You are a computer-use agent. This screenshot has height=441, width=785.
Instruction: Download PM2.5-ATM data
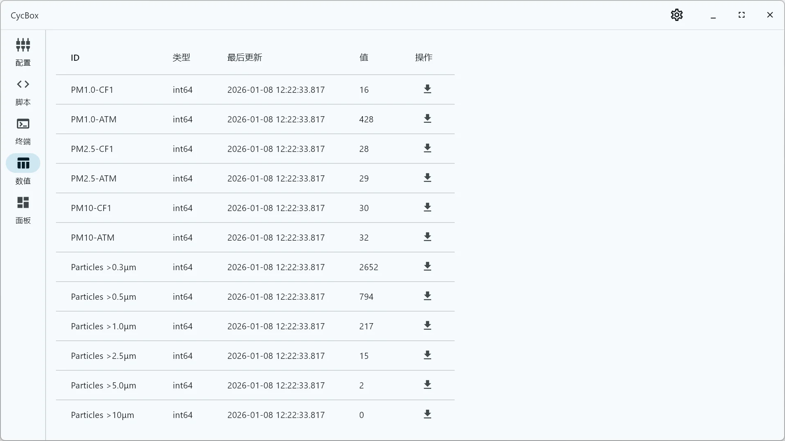tap(427, 178)
